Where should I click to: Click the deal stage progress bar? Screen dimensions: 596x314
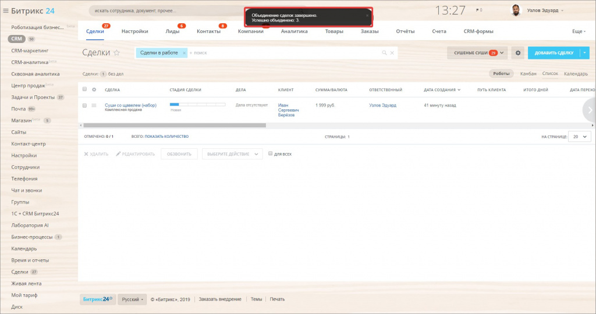197,105
